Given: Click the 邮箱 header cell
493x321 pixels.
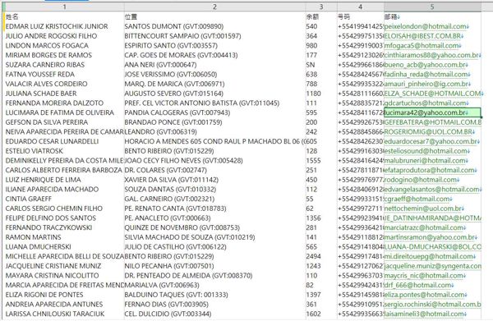Looking at the screenshot, I should [x=392, y=16].
